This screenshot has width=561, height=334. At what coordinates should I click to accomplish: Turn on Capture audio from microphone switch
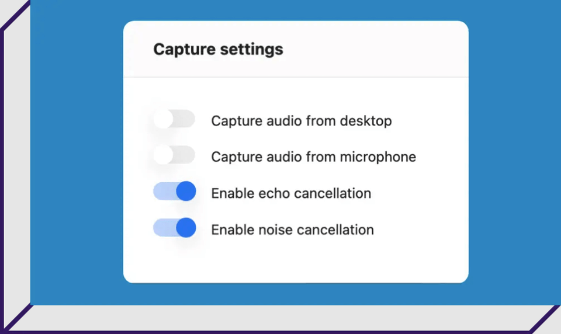pyautogui.click(x=174, y=155)
